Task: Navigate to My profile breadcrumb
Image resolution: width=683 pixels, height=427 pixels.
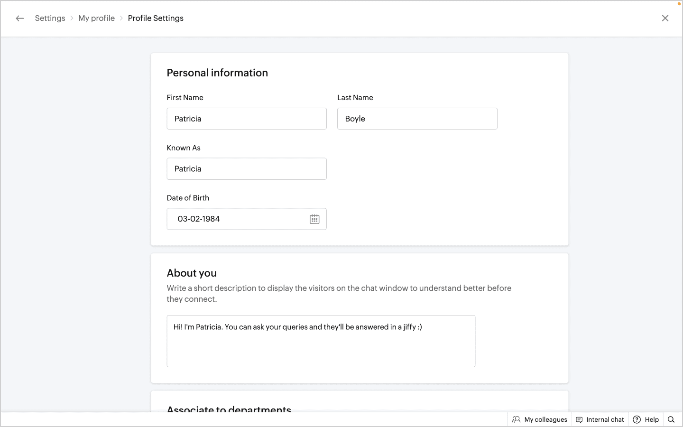Action: (x=96, y=19)
